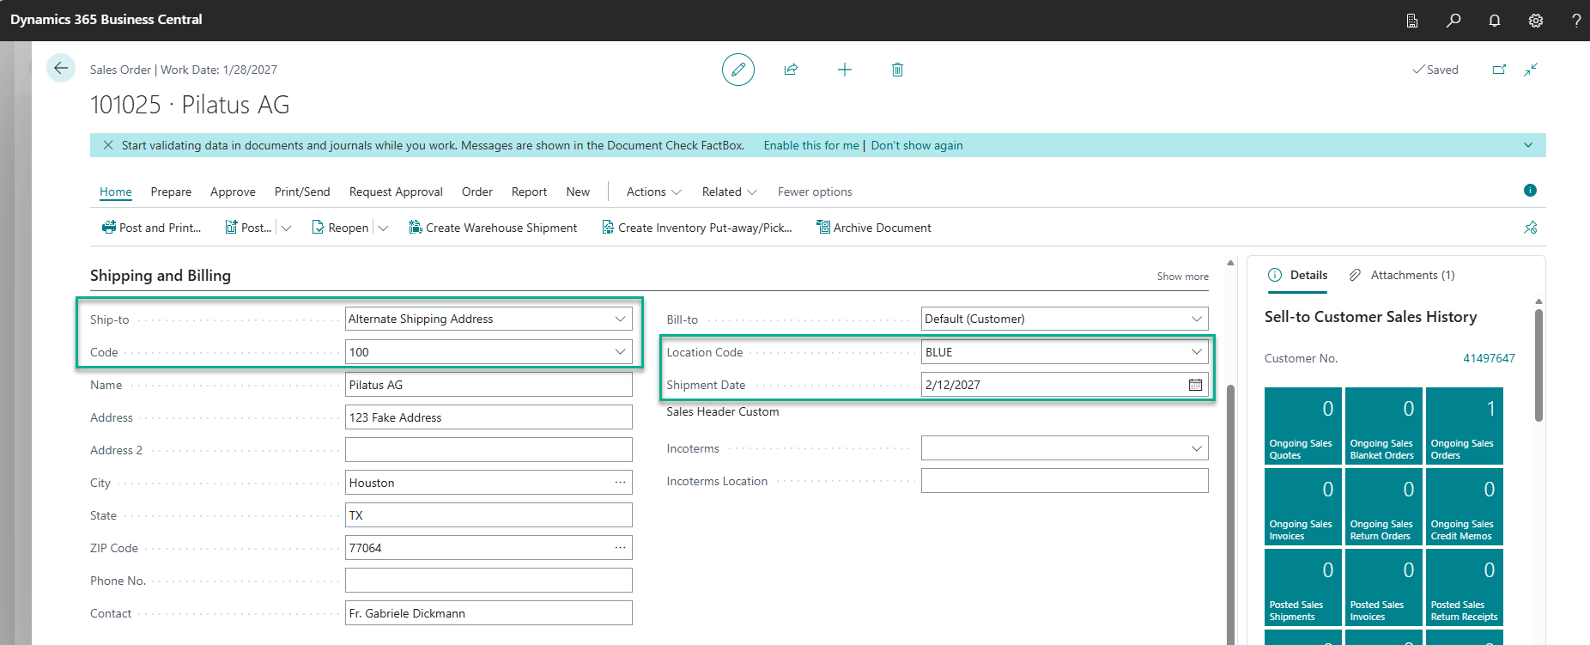The image size is (1590, 645).
Task: Click Post and Print action
Action: (x=151, y=228)
